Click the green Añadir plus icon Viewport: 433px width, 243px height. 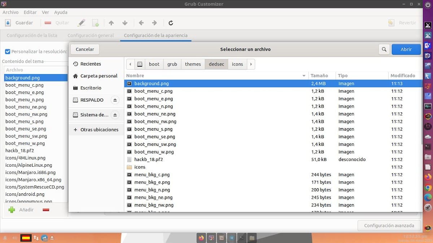[x=12, y=210]
